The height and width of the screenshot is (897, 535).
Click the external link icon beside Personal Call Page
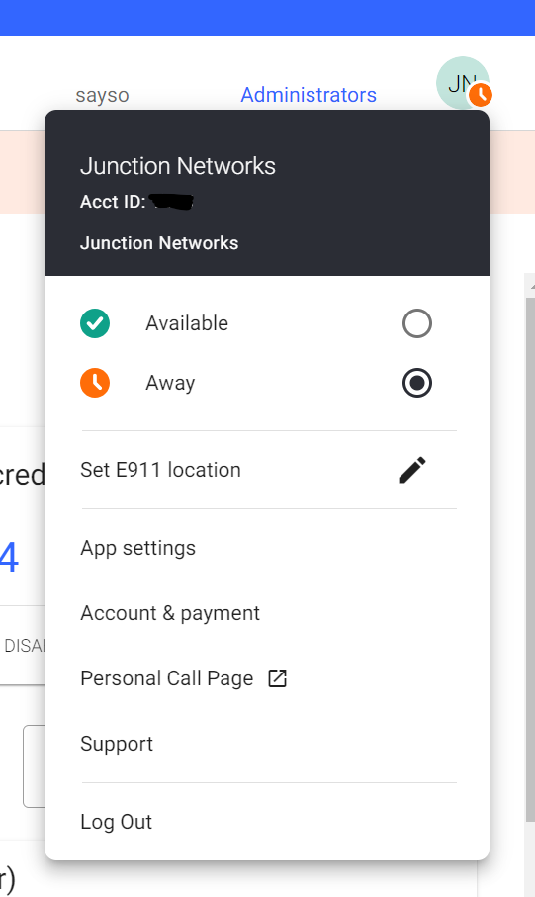coord(278,678)
